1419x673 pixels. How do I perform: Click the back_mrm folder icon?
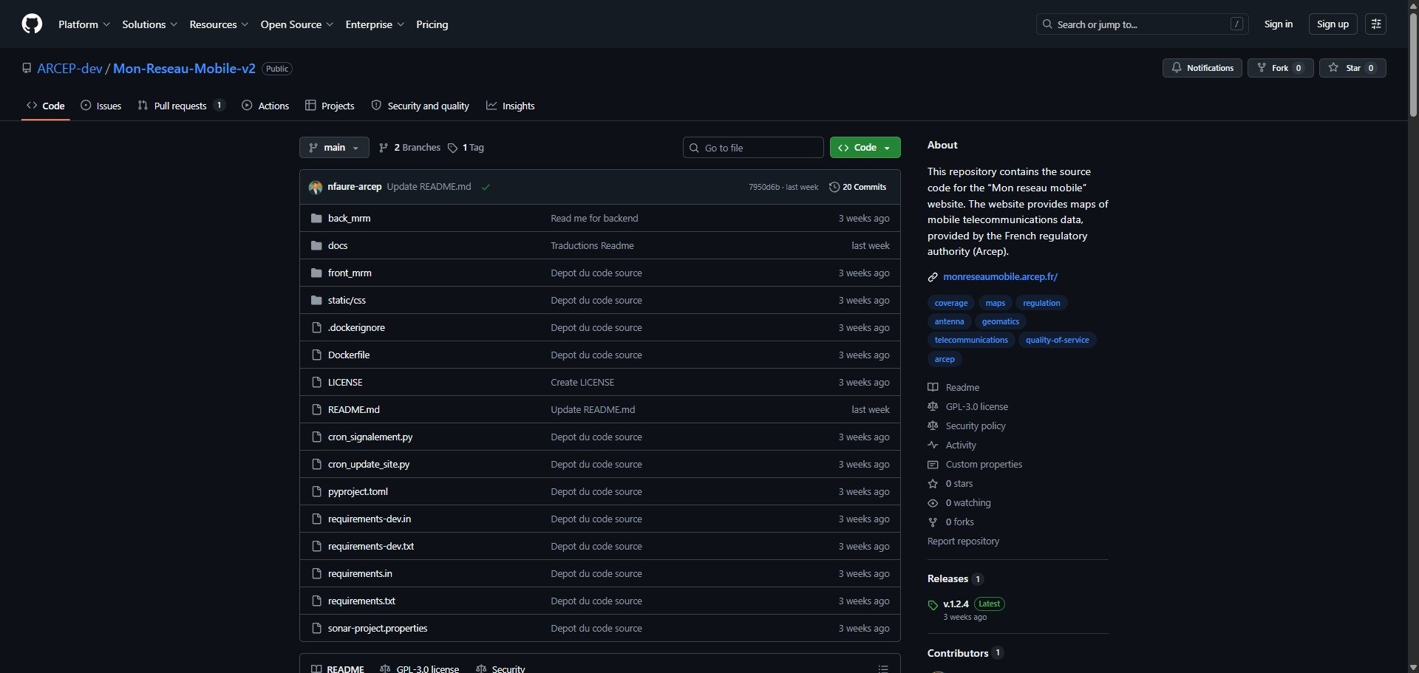tap(316, 219)
